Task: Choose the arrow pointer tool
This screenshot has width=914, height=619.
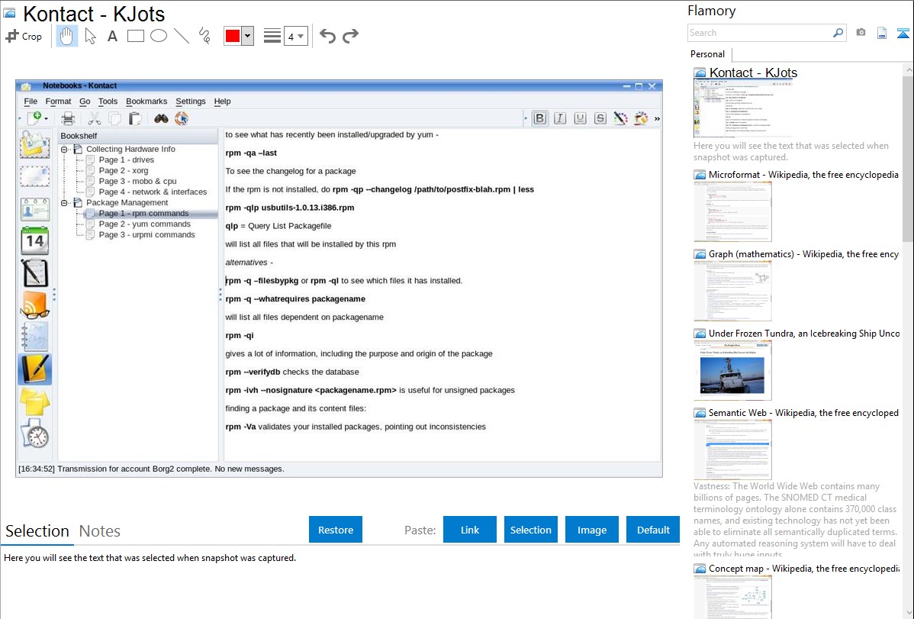Action: point(90,36)
